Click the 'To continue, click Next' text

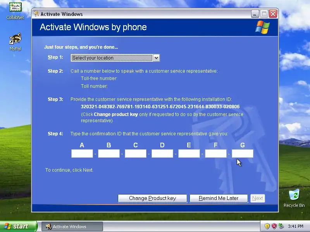click(69, 170)
